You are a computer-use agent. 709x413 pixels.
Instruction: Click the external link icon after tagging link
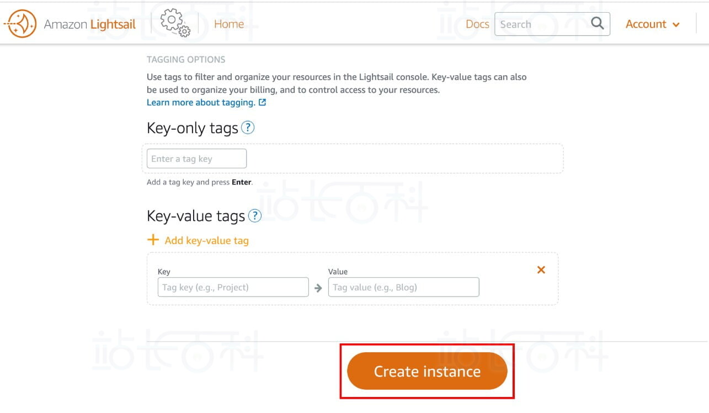pos(263,103)
